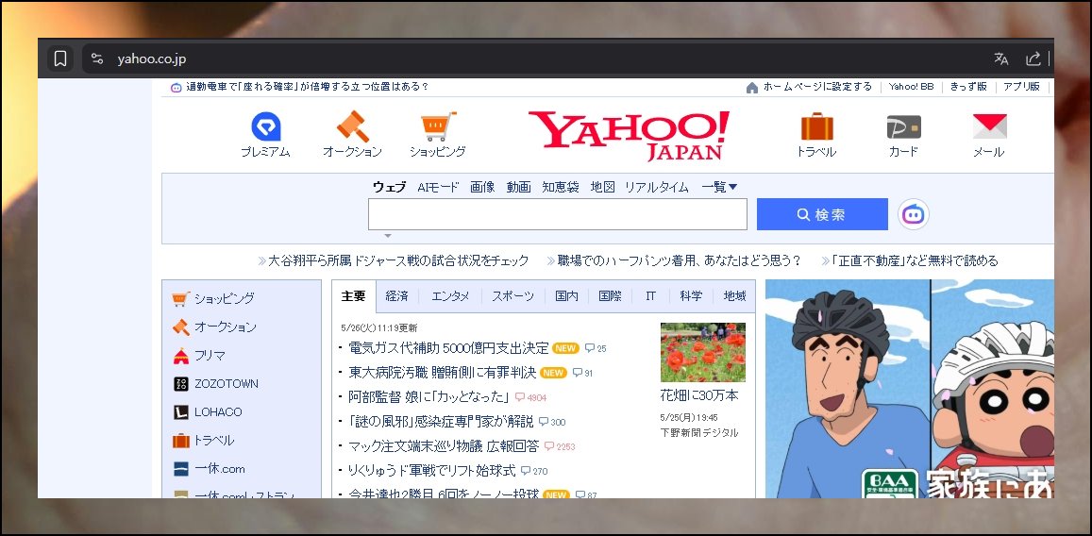Select the 動画 search tab
1092x536 pixels.
519,187
